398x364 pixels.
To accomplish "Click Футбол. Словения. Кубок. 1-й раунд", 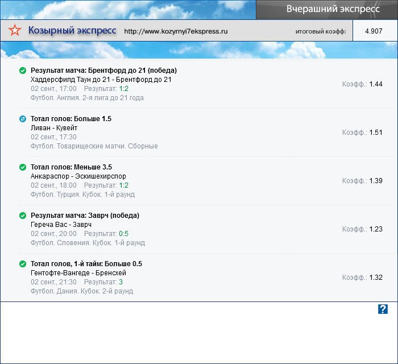I will (88, 243).
